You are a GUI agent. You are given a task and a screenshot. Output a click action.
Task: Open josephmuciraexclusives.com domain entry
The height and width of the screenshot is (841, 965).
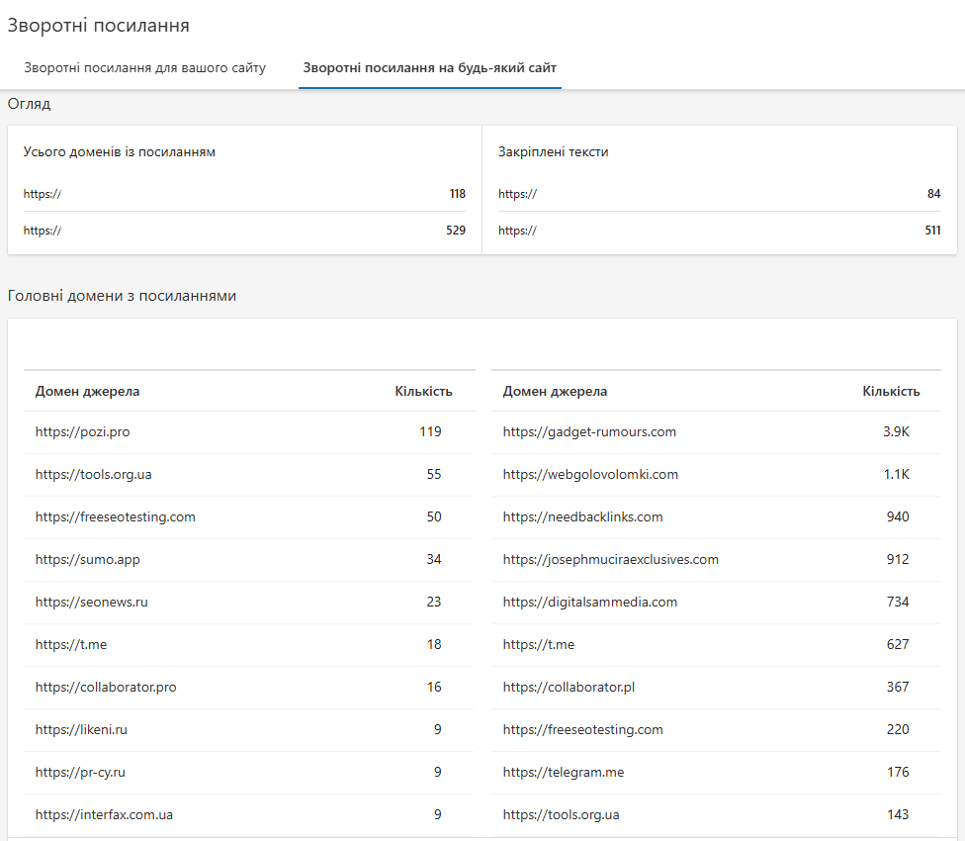(x=610, y=559)
